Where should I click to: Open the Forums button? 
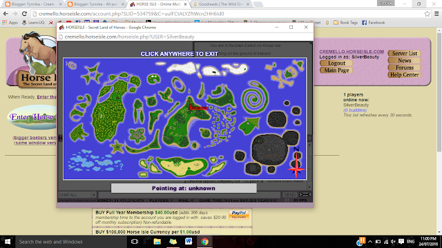pyautogui.click(x=404, y=68)
